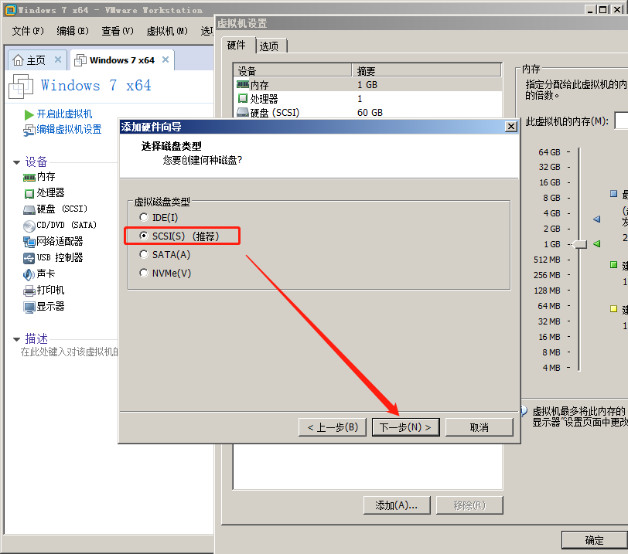628x554 pixels.
Task: Click the 设备 column header in hardware list
Action: pyautogui.click(x=292, y=71)
